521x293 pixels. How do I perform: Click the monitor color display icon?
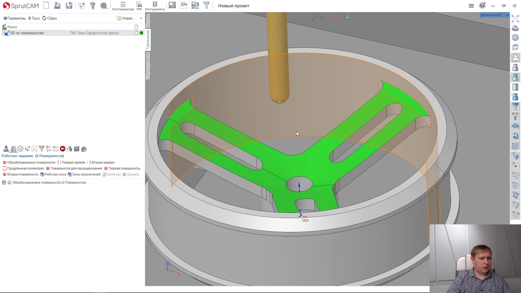[195, 5]
